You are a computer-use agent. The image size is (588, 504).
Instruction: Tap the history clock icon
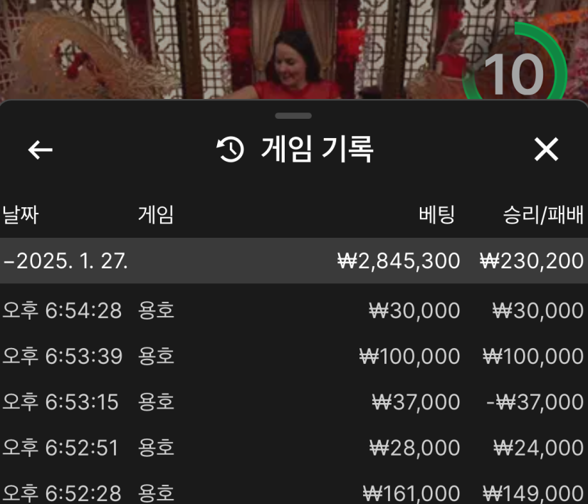(230, 149)
